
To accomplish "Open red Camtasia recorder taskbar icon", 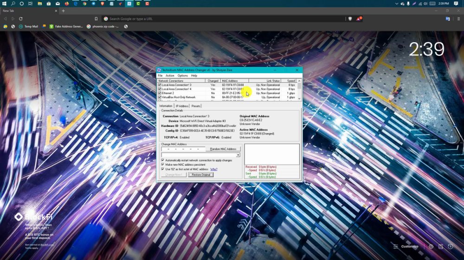I will 147,4.
